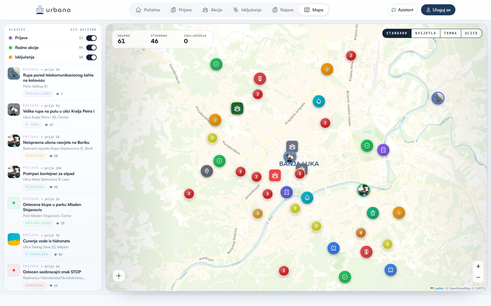Open report Ostecen saobracajni znak STOP
Image resolution: width=491 pixels, height=306 pixels.
(53, 276)
